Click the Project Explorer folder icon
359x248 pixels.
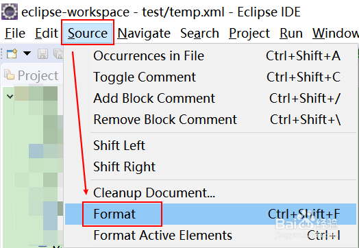point(9,75)
